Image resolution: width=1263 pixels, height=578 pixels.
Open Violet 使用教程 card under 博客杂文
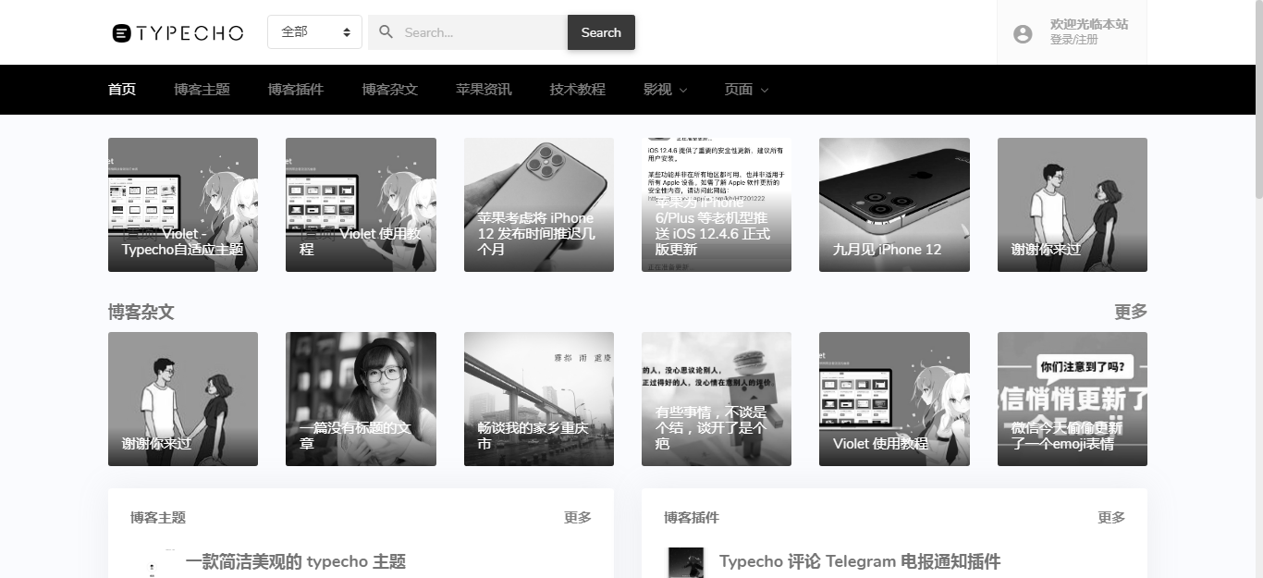click(894, 399)
